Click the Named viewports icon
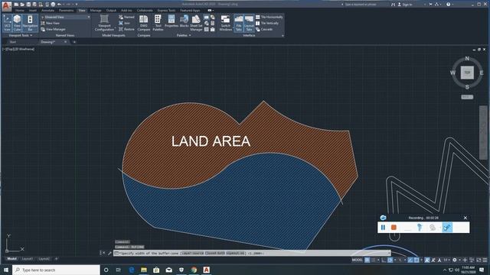 tap(126, 17)
